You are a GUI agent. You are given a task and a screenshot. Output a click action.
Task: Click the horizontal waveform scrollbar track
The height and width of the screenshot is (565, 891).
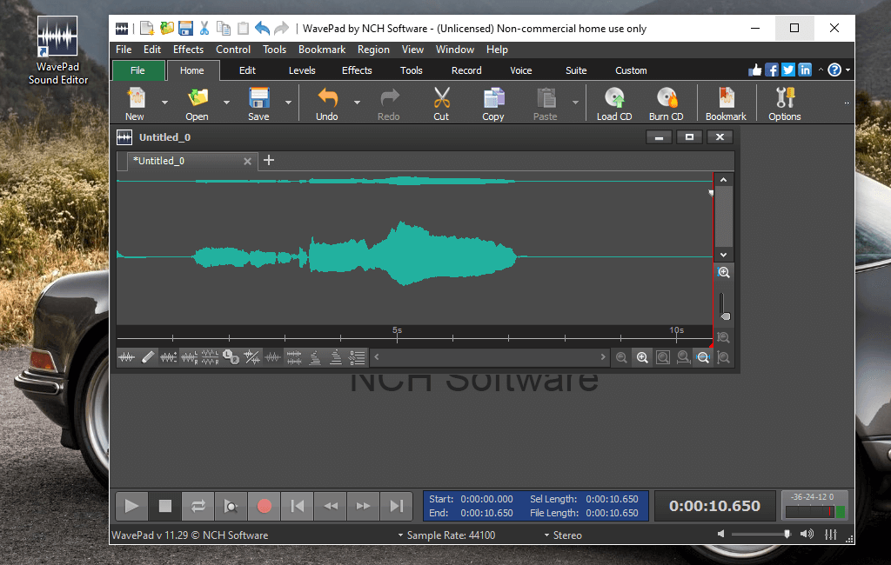[490, 357]
